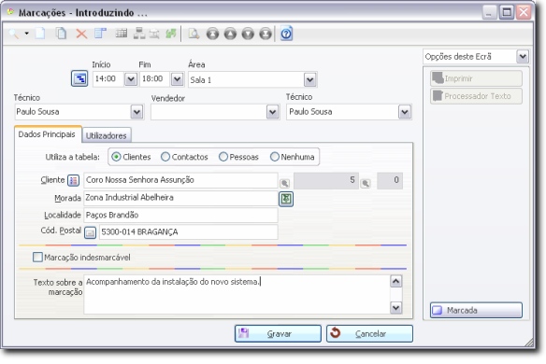Image resolution: width=546 pixels, height=364 pixels.
Task: Open the Início time dropdown
Action: pyautogui.click(x=131, y=79)
